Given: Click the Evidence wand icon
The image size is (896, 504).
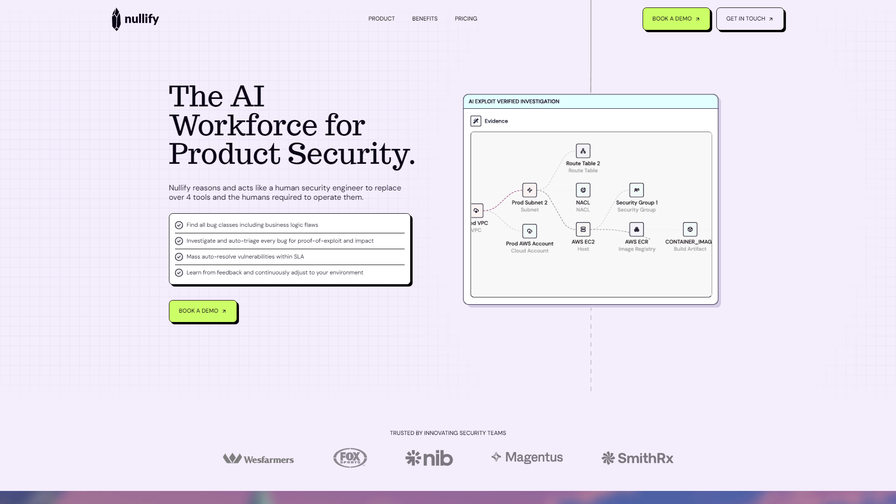Looking at the screenshot, I should coord(476,121).
